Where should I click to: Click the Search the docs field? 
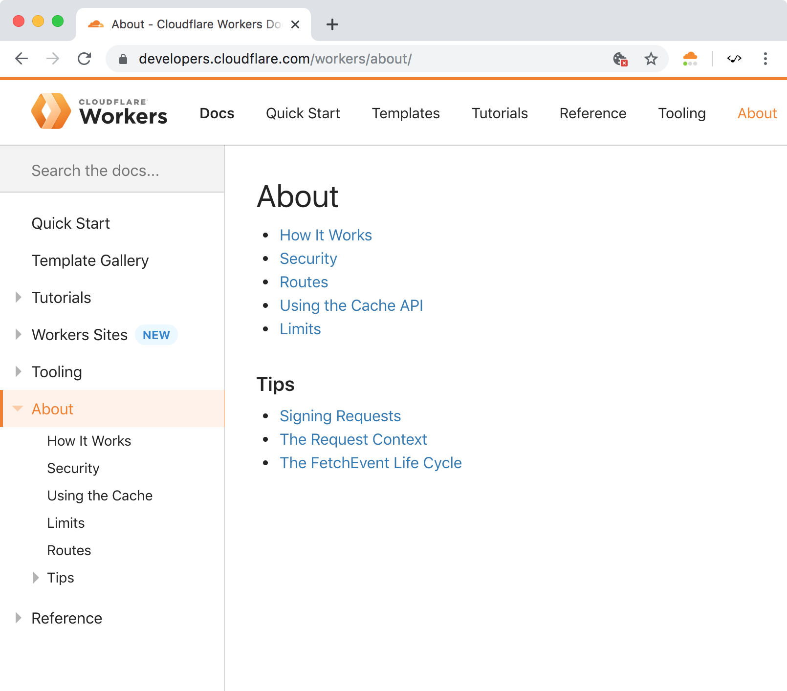(x=111, y=170)
